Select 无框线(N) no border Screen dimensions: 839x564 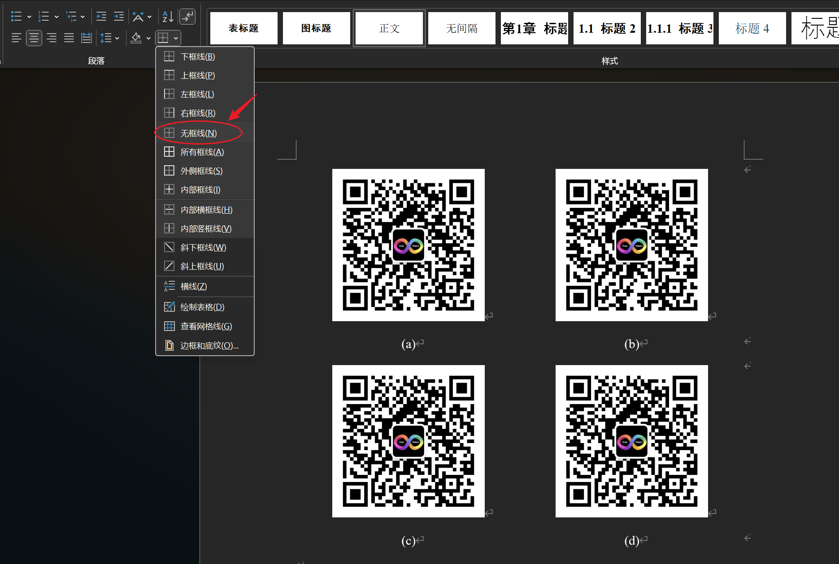205,133
